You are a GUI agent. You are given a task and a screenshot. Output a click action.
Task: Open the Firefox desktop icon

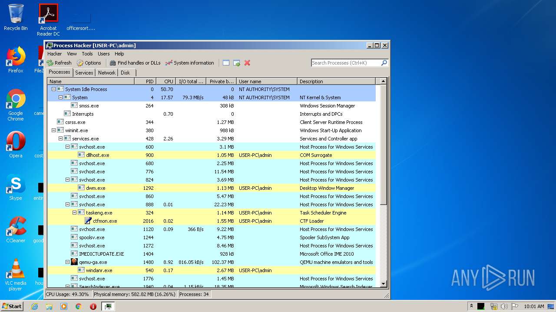pyautogui.click(x=16, y=60)
